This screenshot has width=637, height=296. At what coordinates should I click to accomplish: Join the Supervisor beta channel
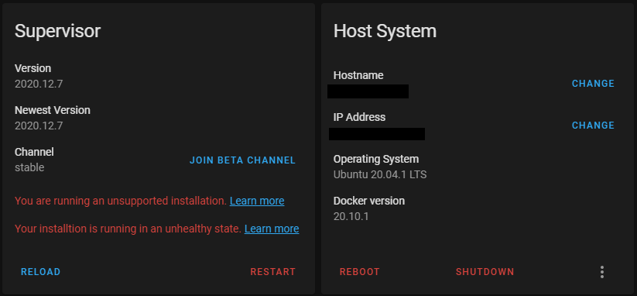pyautogui.click(x=242, y=160)
